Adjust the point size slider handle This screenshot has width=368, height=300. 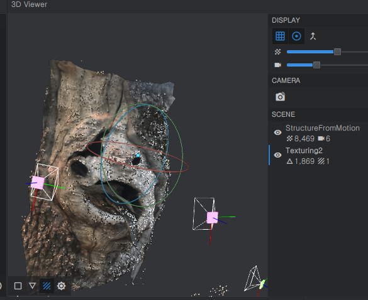pyautogui.click(x=337, y=51)
